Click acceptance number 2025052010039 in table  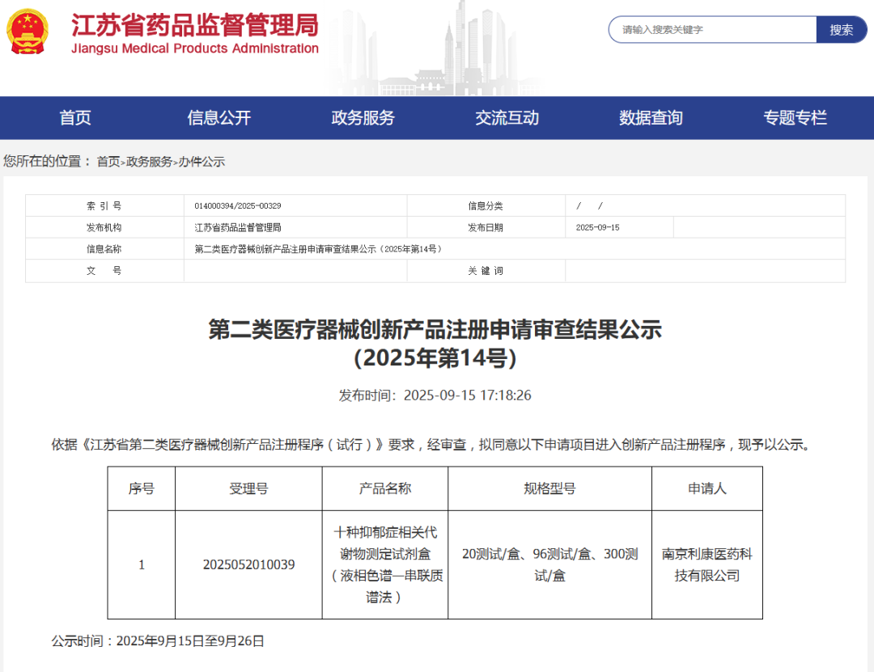pos(248,564)
